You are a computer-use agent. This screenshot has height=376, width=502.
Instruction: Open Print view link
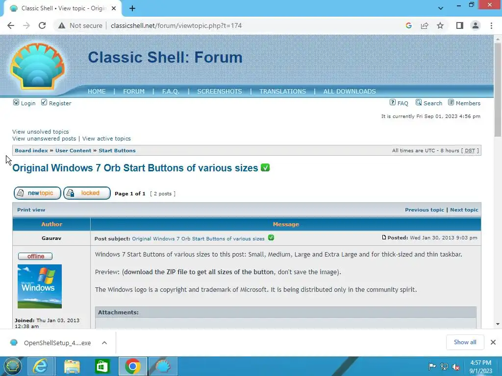pos(31,210)
